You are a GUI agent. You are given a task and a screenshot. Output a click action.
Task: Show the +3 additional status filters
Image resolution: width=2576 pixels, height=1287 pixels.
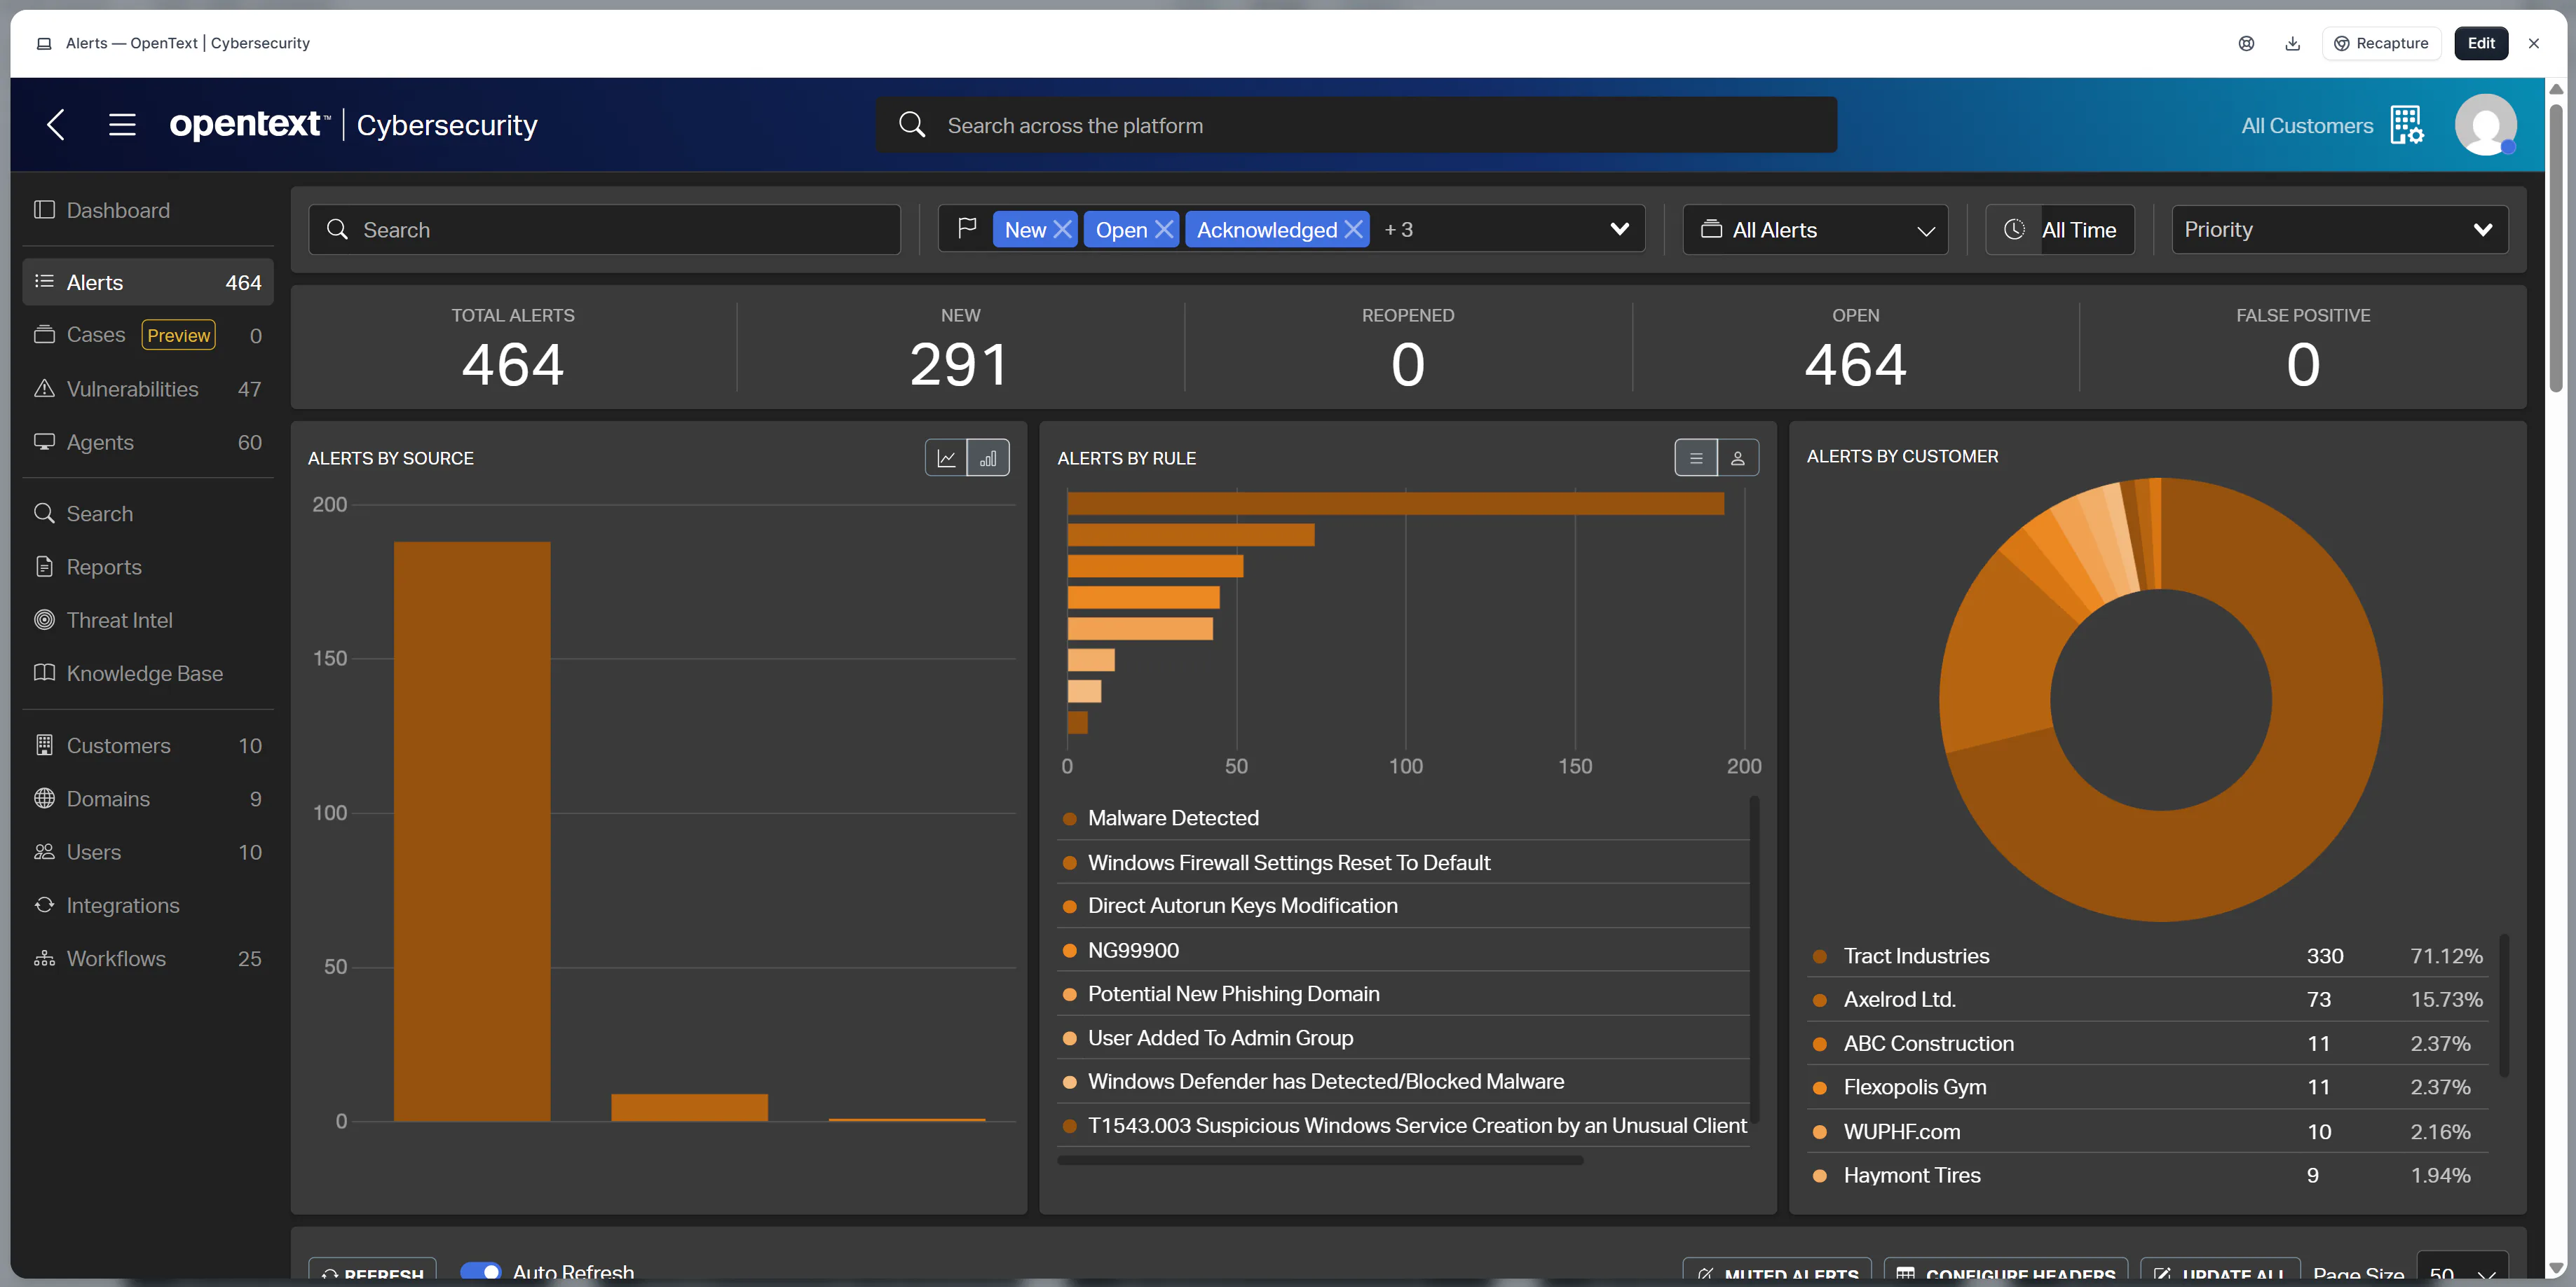tap(1398, 230)
